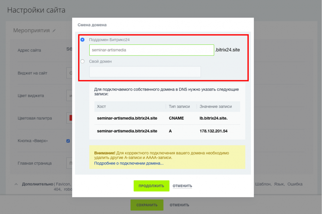
Task: Click the Цвет виджета label
Action: point(31,96)
